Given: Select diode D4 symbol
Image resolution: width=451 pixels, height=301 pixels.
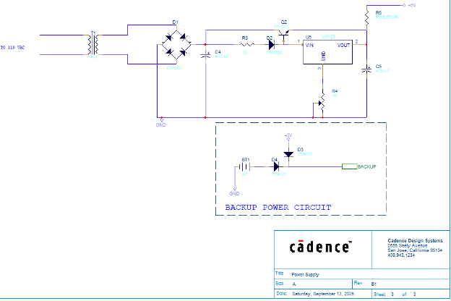Looking at the screenshot, I should 276,166.
